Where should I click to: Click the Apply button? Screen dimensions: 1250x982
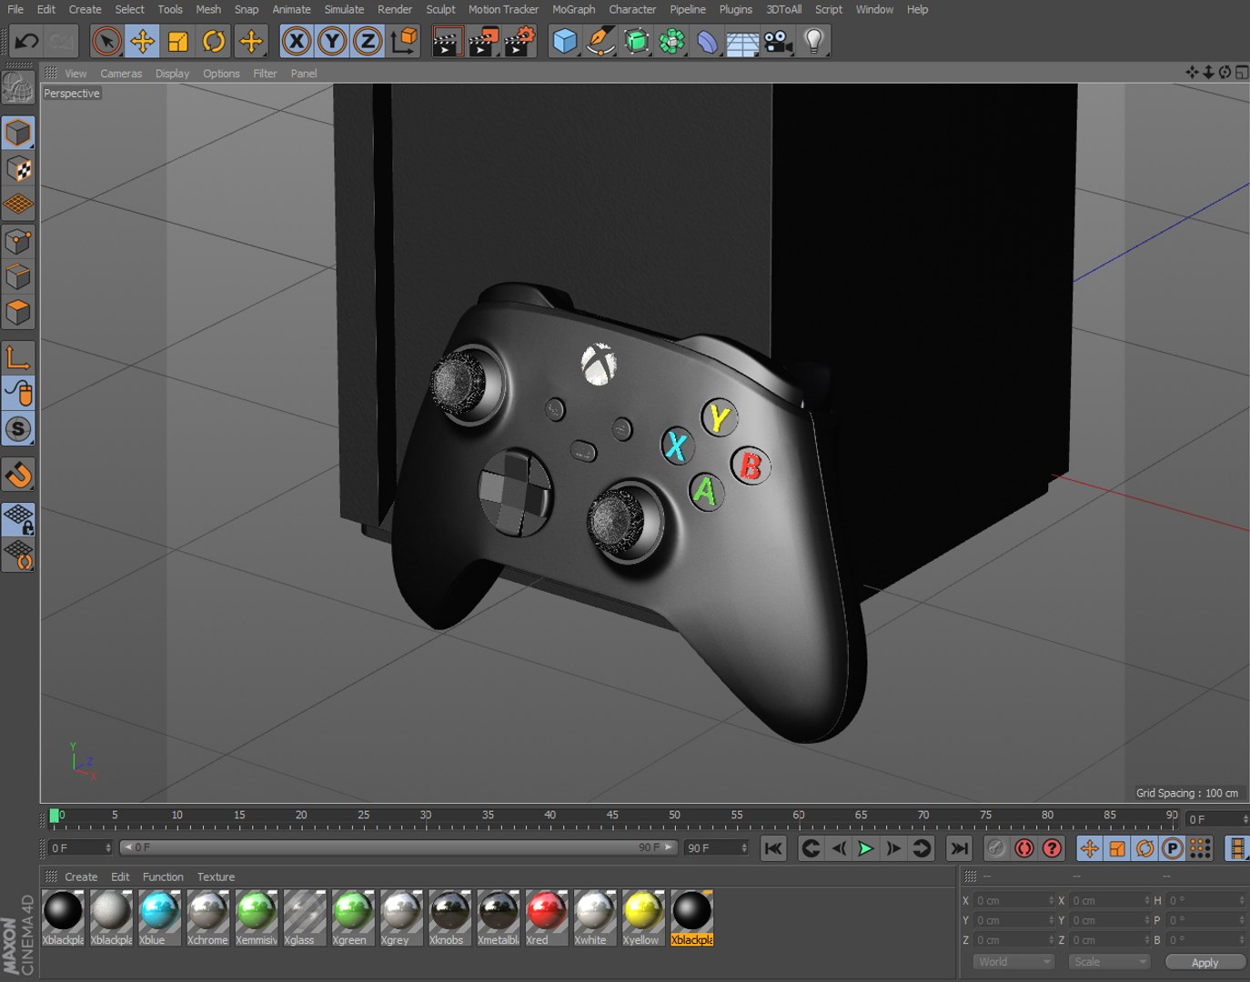pos(1205,962)
